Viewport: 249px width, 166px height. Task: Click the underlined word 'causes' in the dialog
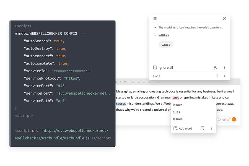[x=164, y=35]
